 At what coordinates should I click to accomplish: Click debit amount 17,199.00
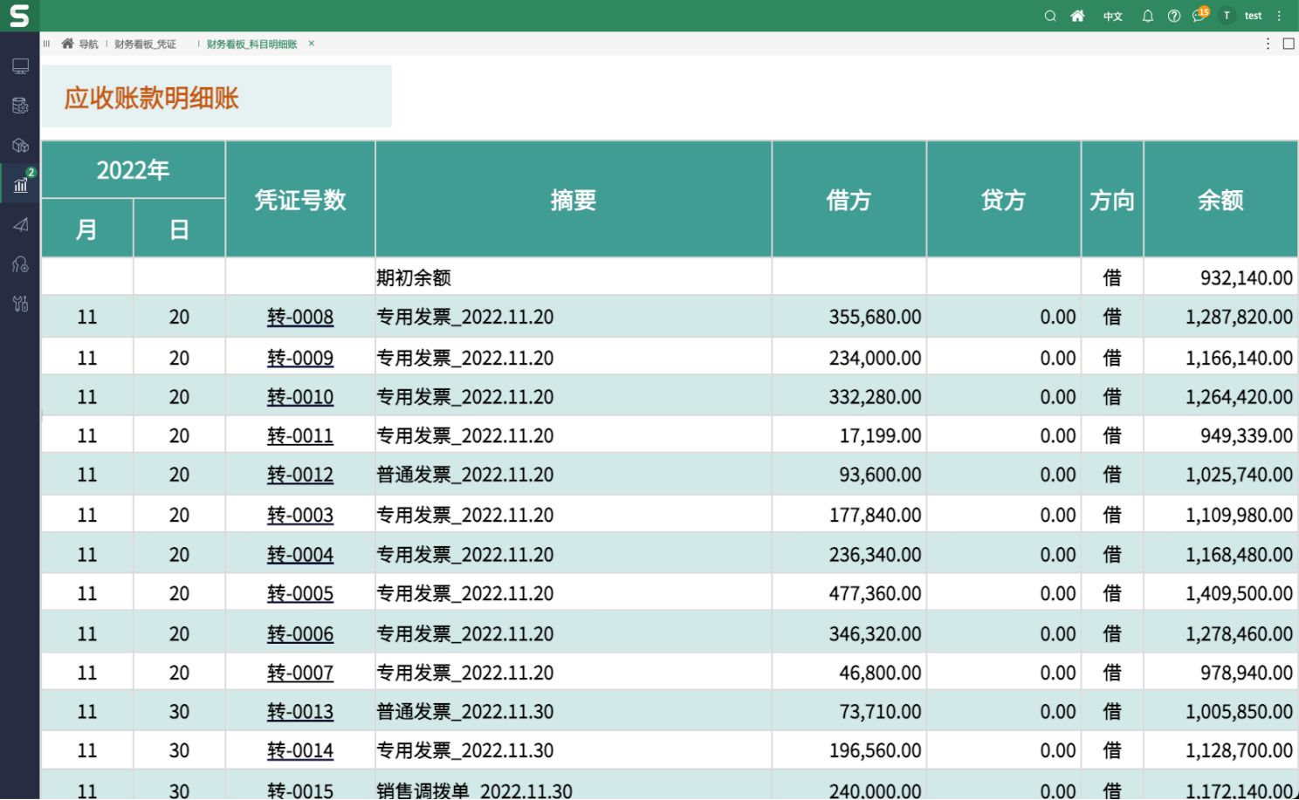(x=881, y=436)
